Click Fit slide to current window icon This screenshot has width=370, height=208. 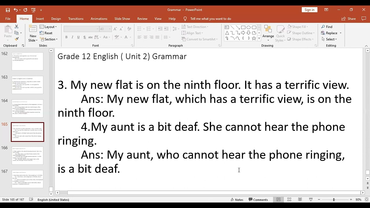pyautogui.click(x=366, y=200)
